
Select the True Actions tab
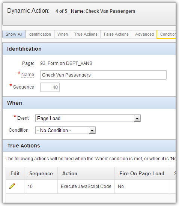(x=86, y=34)
